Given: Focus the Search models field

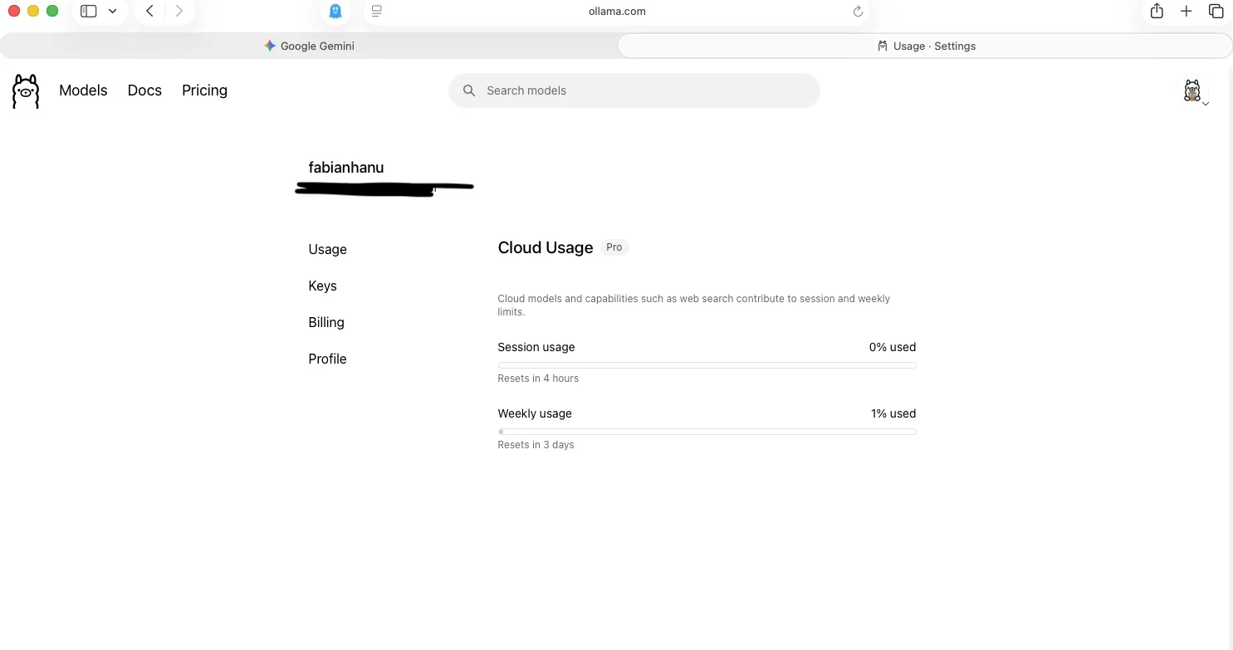Looking at the screenshot, I should (x=634, y=90).
